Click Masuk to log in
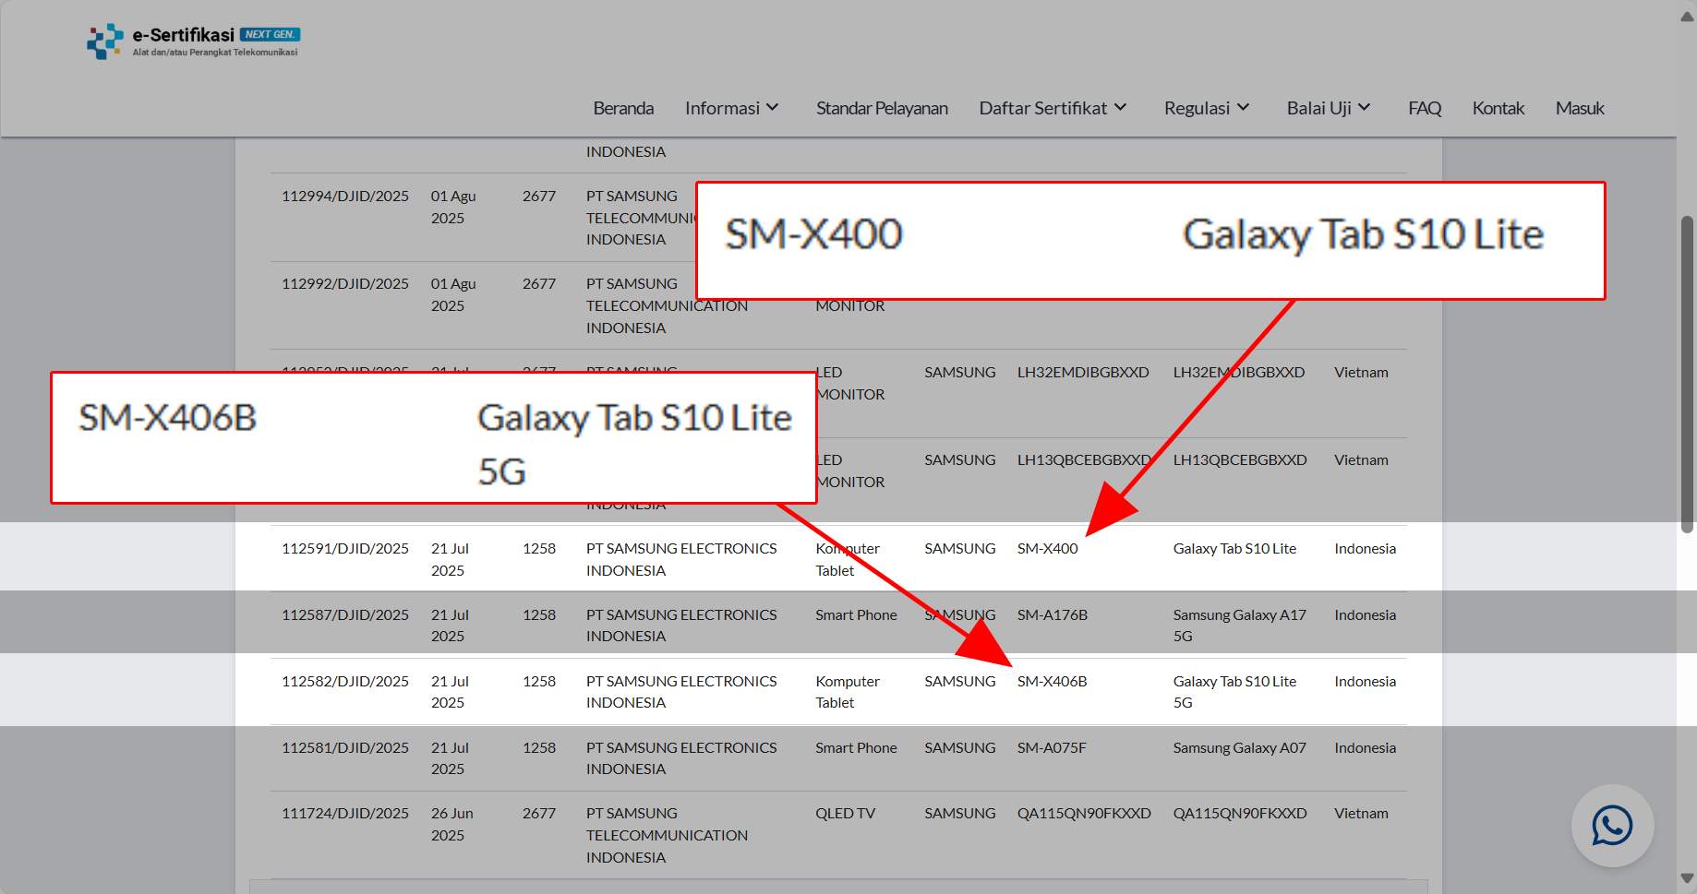Screen dimensions: 1697x894 pos(1579,108)
